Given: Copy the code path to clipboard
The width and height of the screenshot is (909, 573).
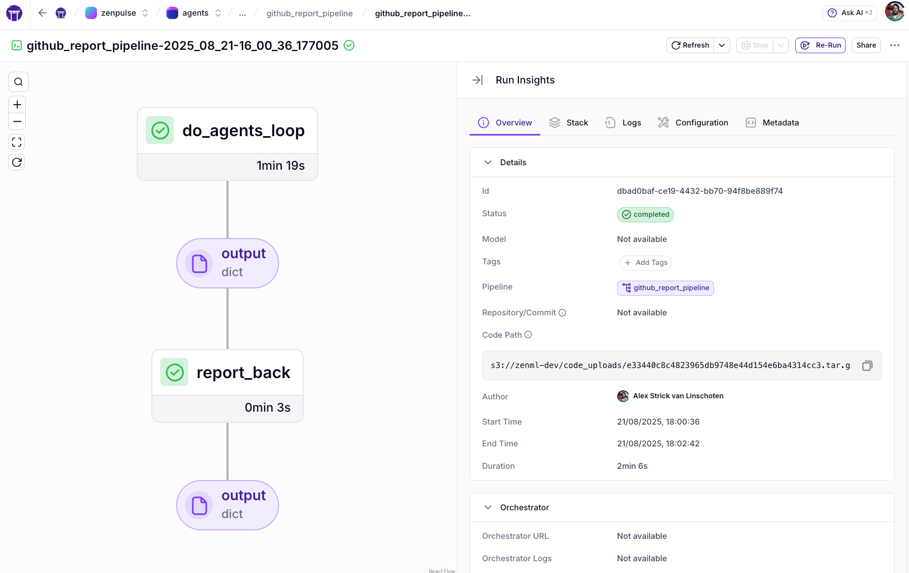Looking at the screenshot, I should point(867,366).
